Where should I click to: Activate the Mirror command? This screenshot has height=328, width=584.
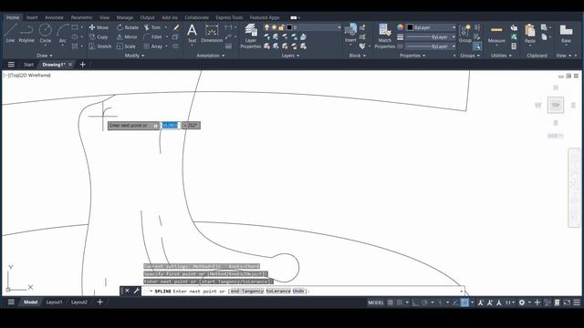pos(127,36)
